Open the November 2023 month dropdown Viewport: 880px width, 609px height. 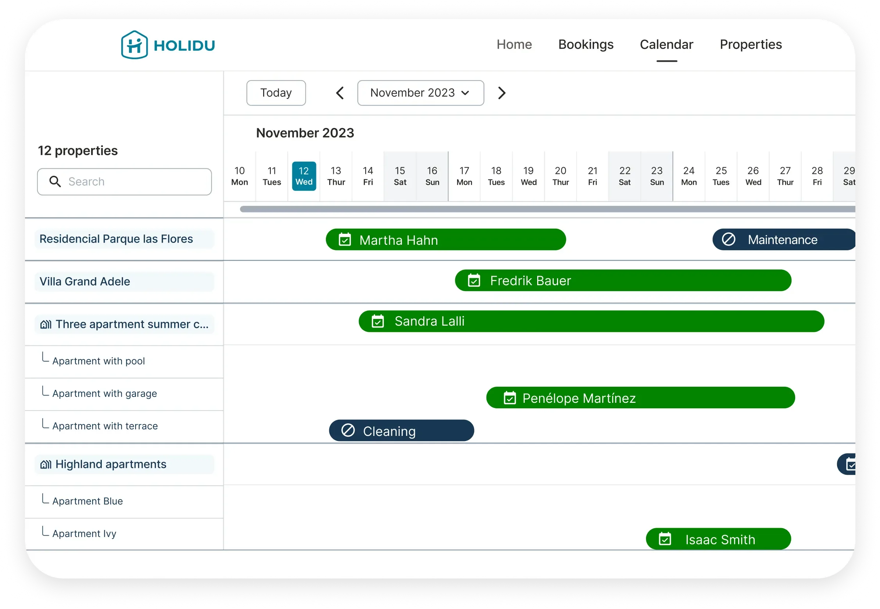(x=420, y=93)
